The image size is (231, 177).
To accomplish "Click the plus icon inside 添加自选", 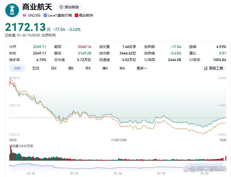I will (x=62, y=7).
